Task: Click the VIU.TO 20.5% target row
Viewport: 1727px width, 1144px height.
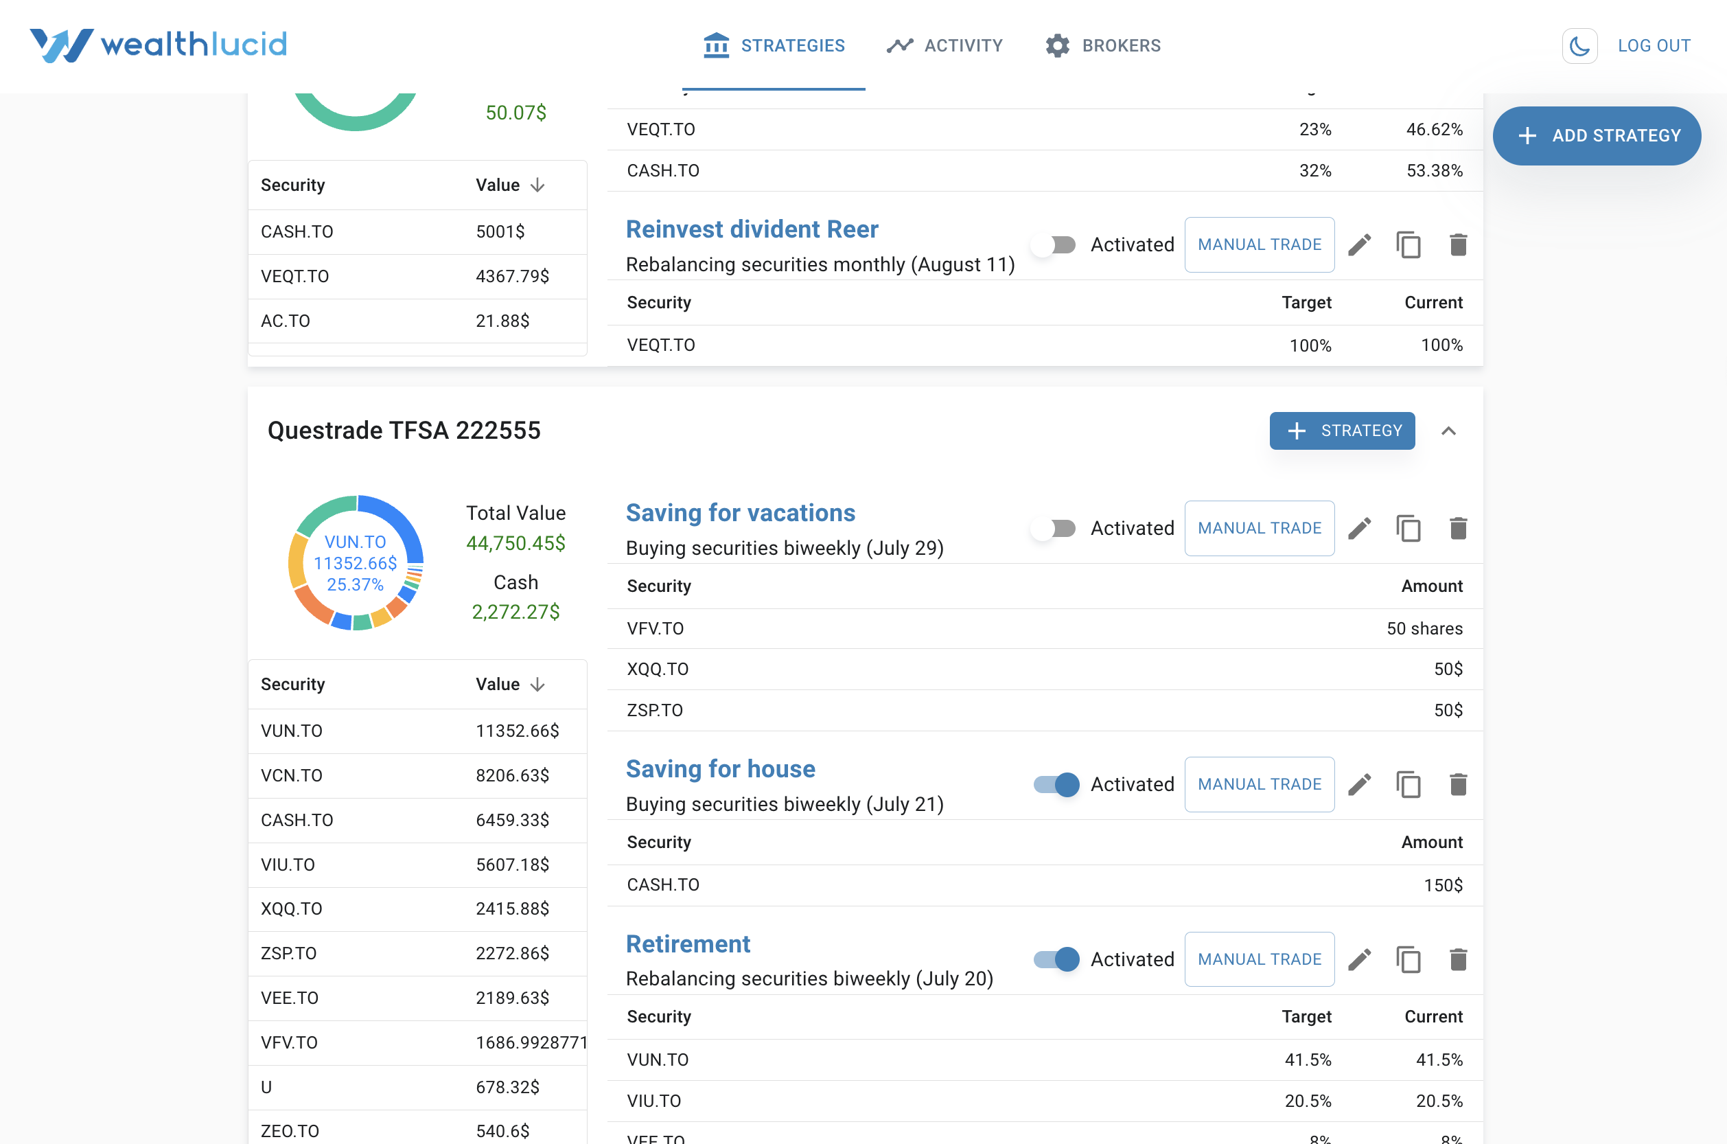Action: coord(1045,1101)
